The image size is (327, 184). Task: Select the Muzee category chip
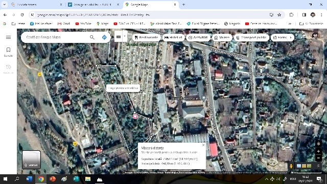pyautogui.click(x=222, y=37)
